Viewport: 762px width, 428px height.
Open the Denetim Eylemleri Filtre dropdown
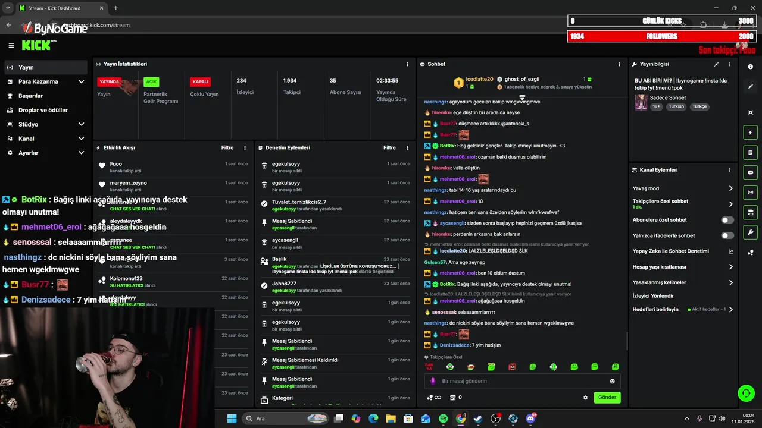(389, 147)
